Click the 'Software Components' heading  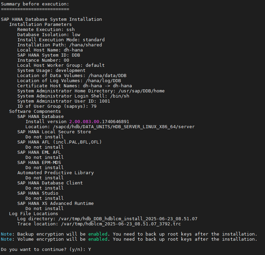pos(35,111)
